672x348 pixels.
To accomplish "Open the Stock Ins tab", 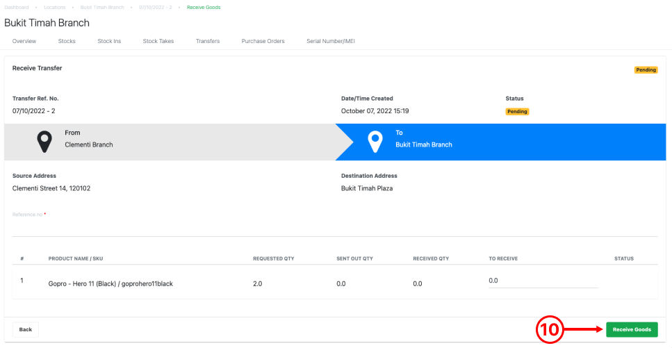I will pos(109,41).
